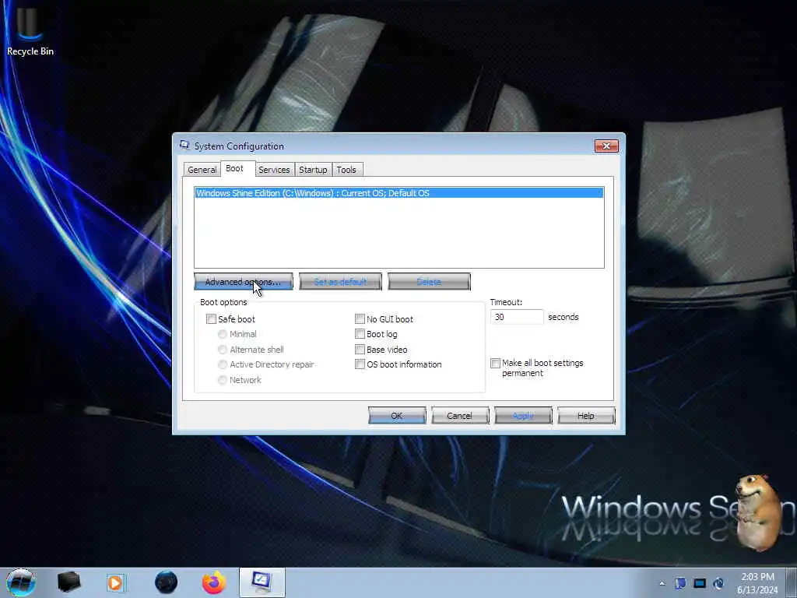797x598 pixels.
Task: Launch Firefox from the taskbar
Action: click(x=214, y=582)
